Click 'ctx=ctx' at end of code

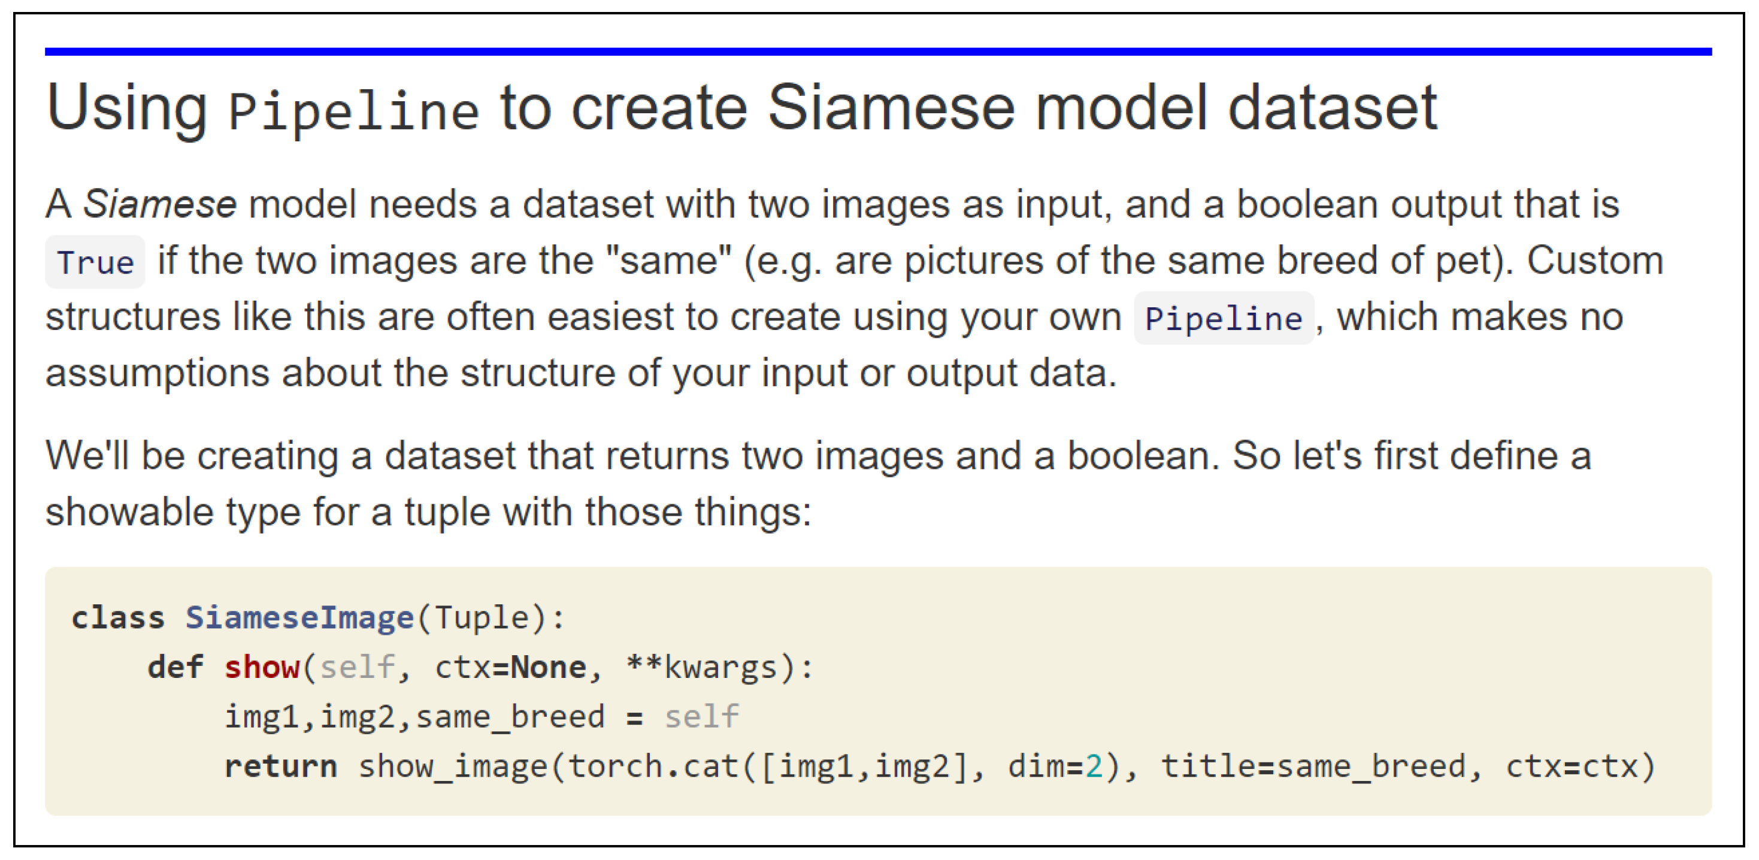pyautogui.click(x=1571, y=767)
